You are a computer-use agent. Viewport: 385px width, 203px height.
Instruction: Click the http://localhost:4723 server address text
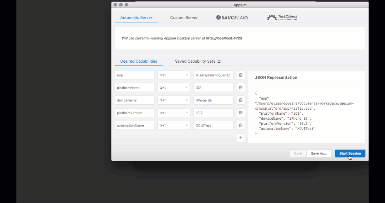(224, 38)
